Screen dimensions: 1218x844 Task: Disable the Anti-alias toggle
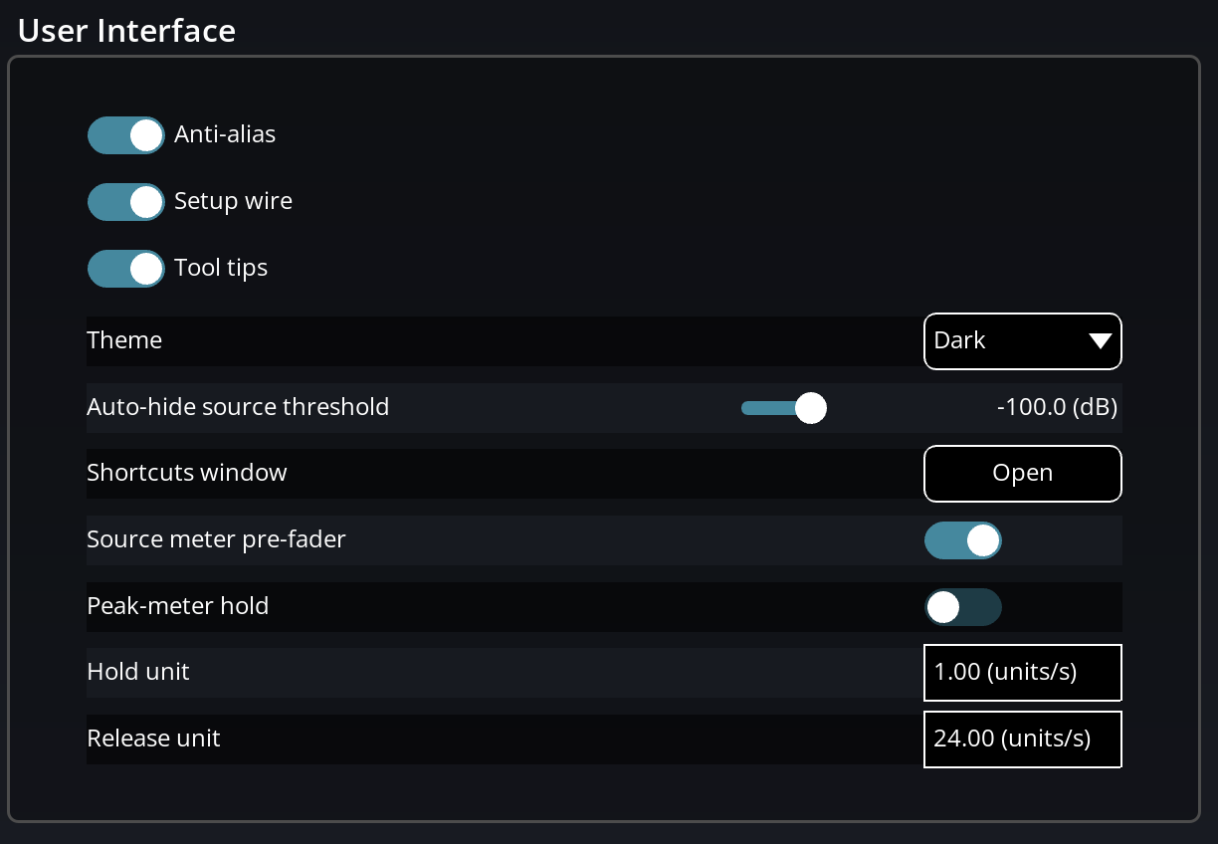point(125,134)
